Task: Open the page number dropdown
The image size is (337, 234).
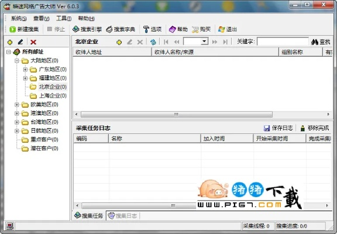Action: (204, 42)
